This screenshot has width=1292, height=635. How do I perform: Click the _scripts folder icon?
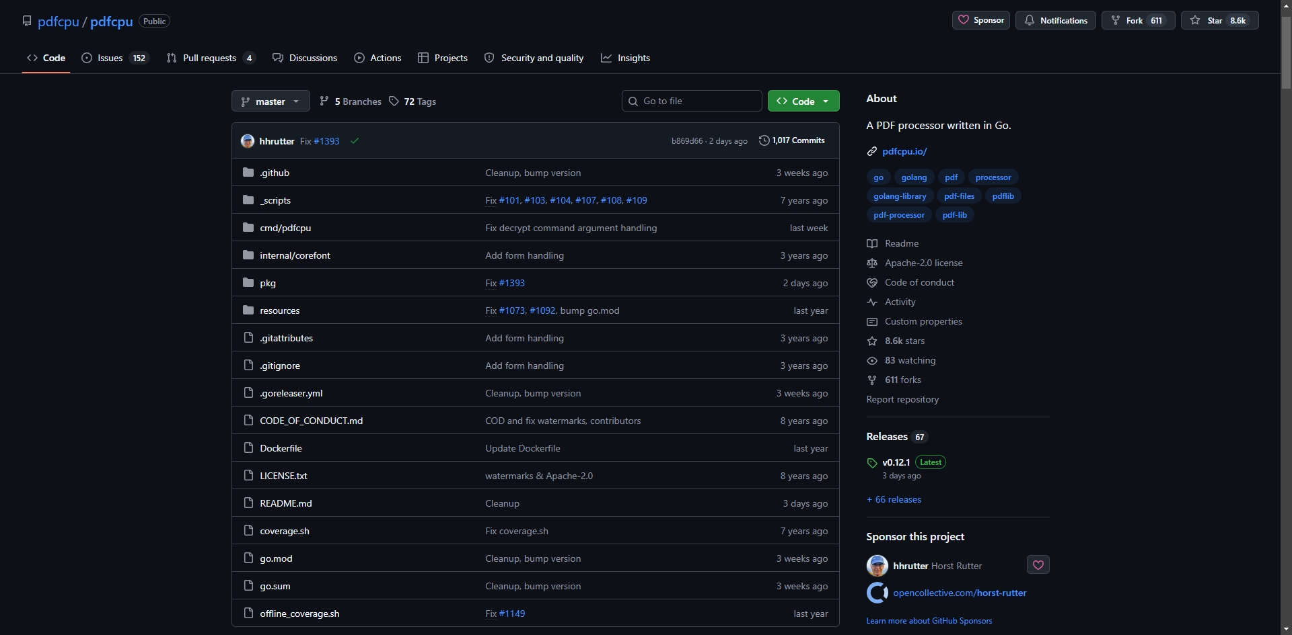(248, 200)
